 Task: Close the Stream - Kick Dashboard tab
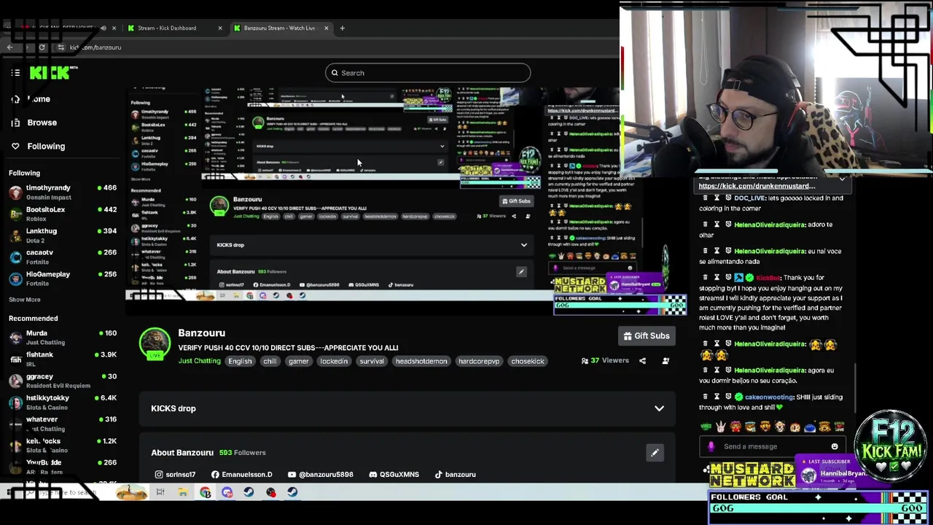(x=219, y=28)
